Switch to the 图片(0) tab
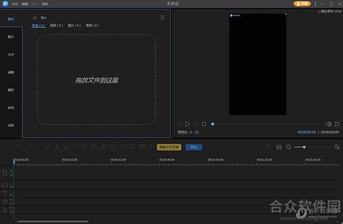Image resolution: width=343 pixels, height=224 pixels. click(74, 25)
